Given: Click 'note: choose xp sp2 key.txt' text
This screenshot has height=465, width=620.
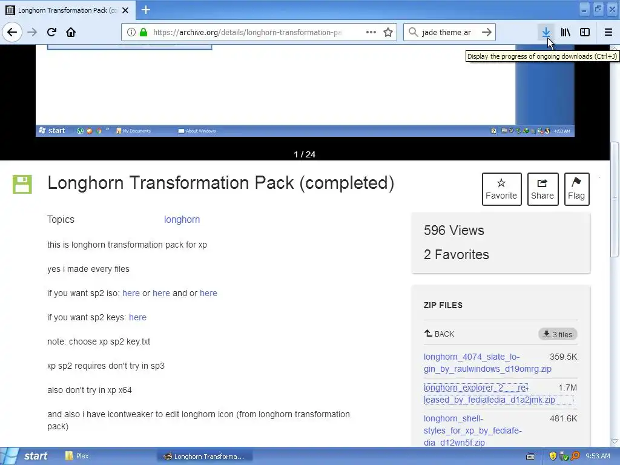Looking at the screenshot, I should point(99,341).
